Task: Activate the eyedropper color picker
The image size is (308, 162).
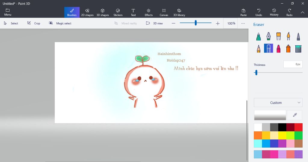Action: click(295, 115)
